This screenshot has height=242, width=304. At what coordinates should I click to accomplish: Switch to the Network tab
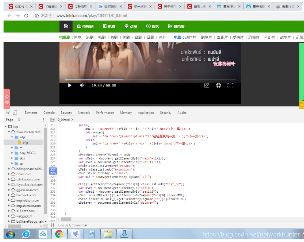84,113
